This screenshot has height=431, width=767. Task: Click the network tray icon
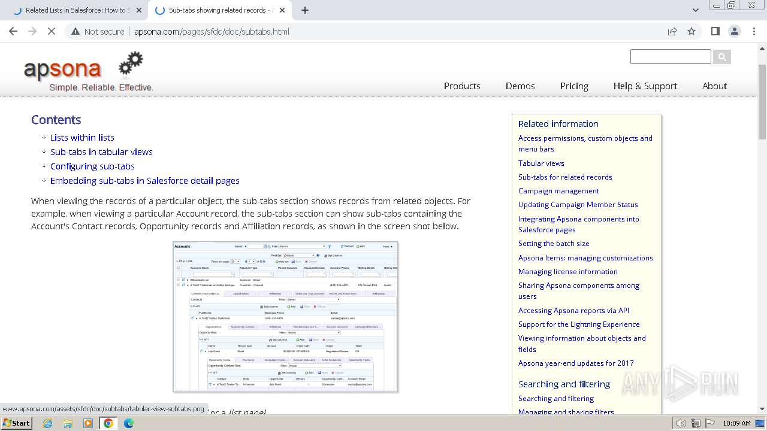(x=696, y=423)
